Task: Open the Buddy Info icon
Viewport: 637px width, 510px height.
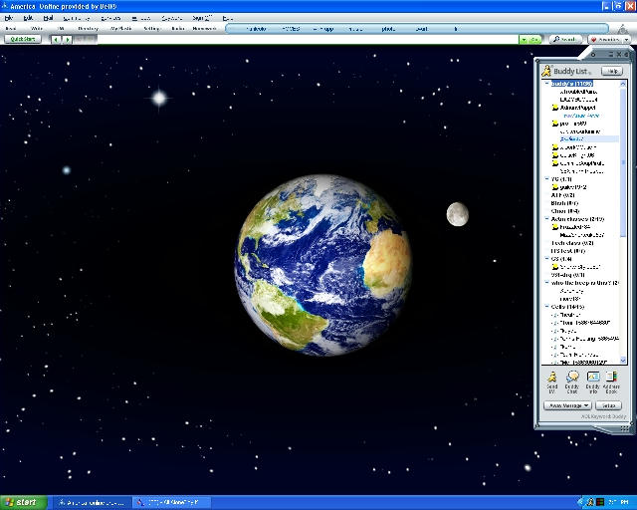Action: point(593,377)
